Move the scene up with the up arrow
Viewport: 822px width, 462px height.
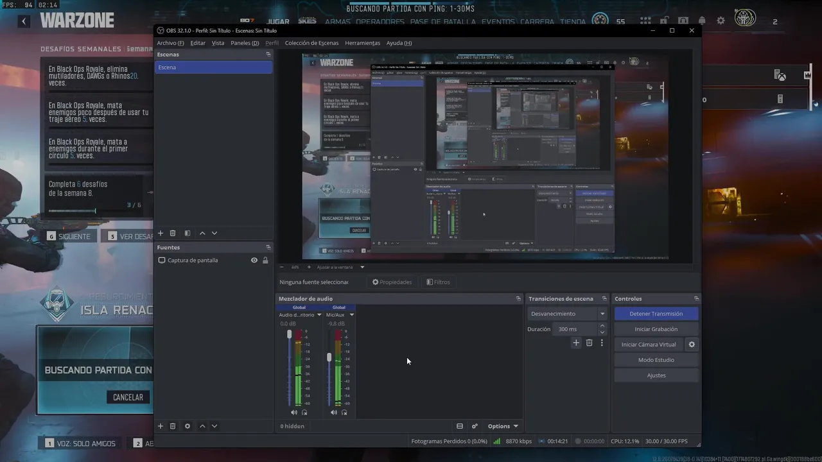(x=202, y=234)
